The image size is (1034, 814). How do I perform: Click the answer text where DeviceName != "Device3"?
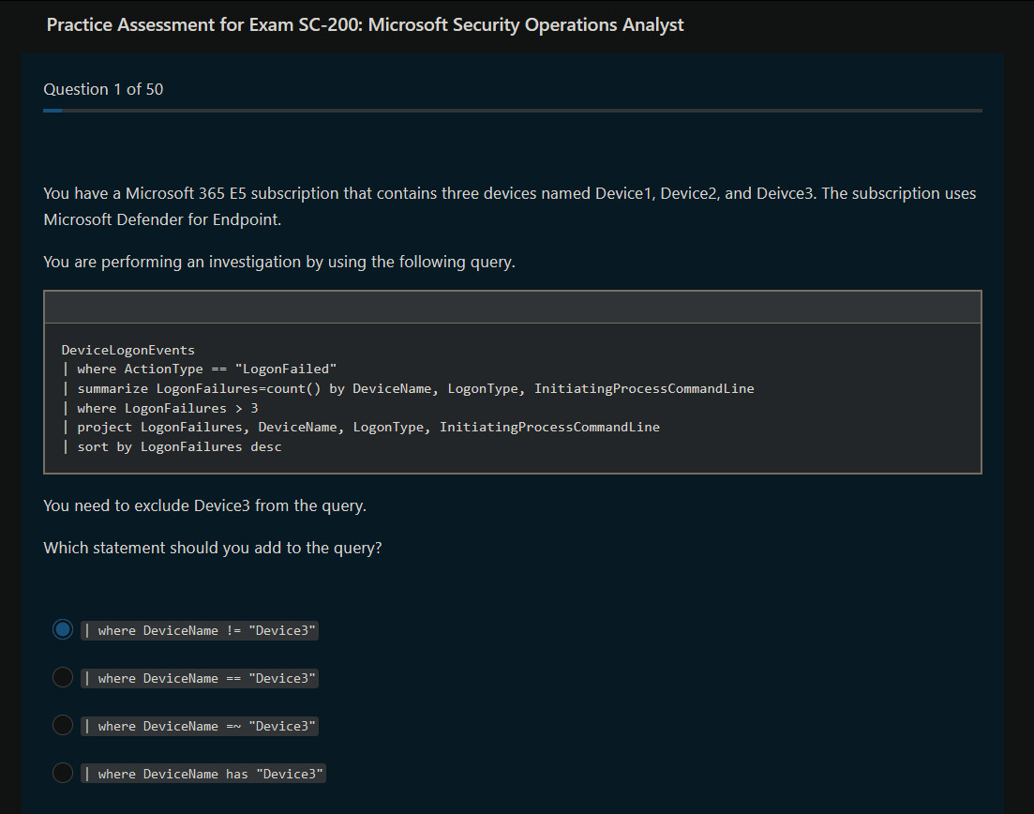(x=200, y=630)
